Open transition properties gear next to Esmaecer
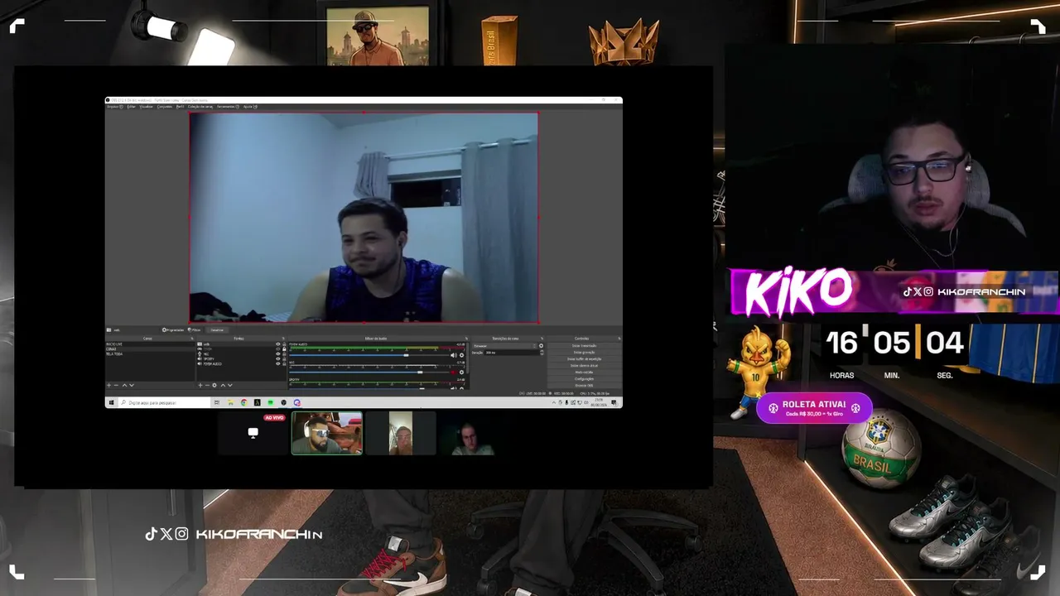 pos(541,346)
